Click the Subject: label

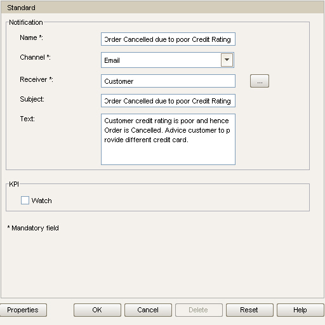click(x=32, y=99)
